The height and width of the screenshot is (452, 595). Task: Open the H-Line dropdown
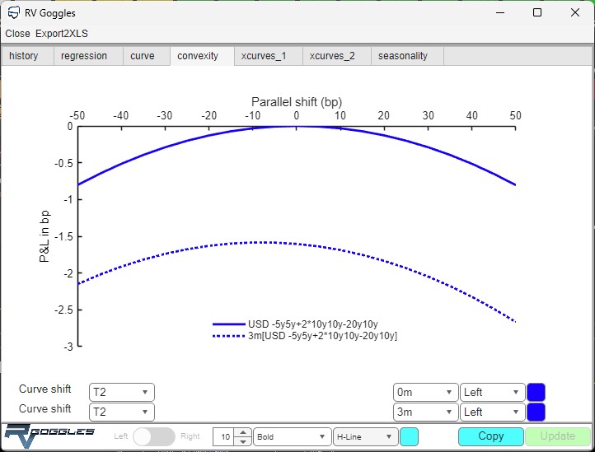365,437
